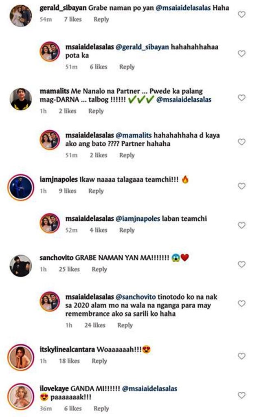Reply to gerald_sibayan's comment

(101, 20)
